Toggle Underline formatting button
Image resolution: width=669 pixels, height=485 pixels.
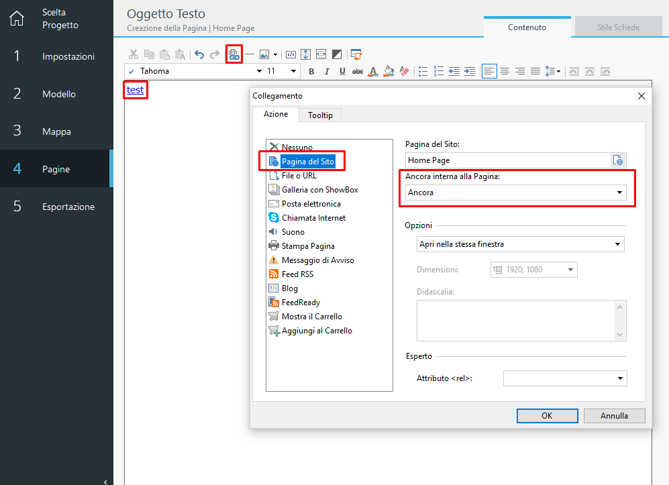coord(342,71)
